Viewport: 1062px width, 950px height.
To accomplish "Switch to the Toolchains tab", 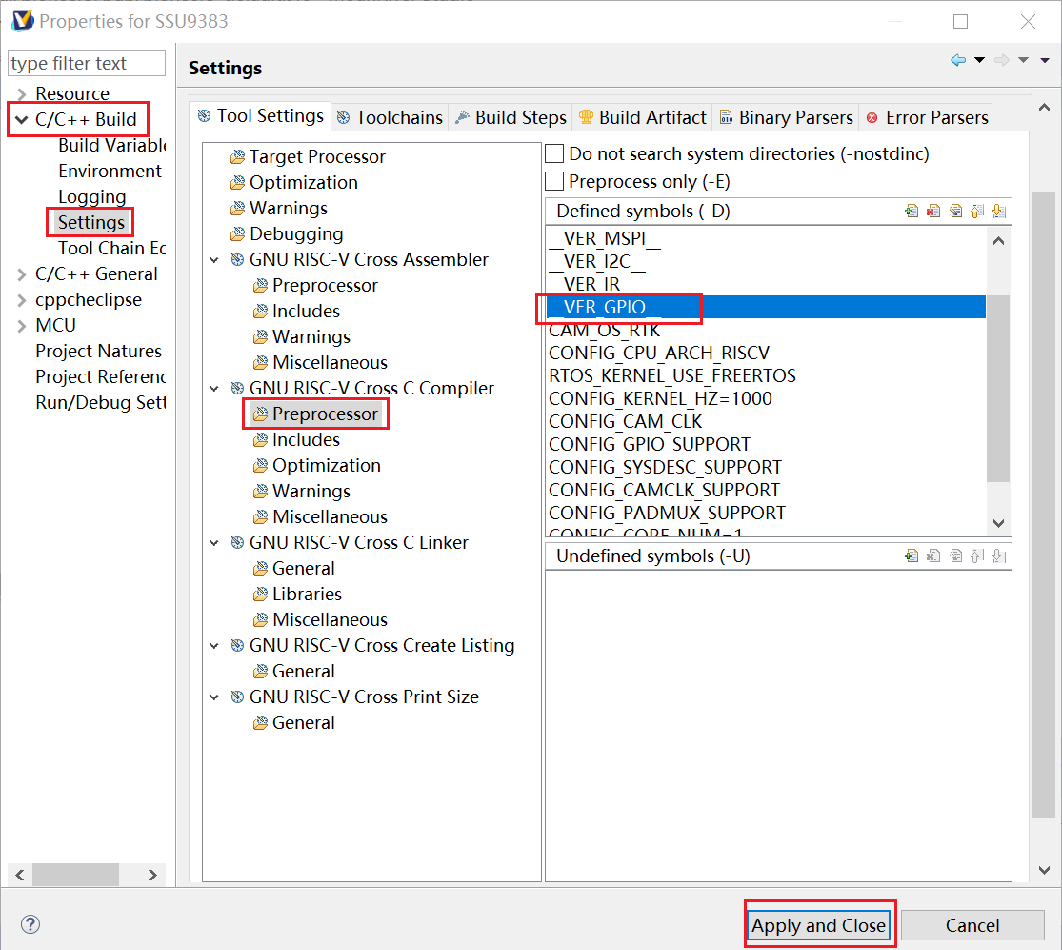I will click(390, 117).
